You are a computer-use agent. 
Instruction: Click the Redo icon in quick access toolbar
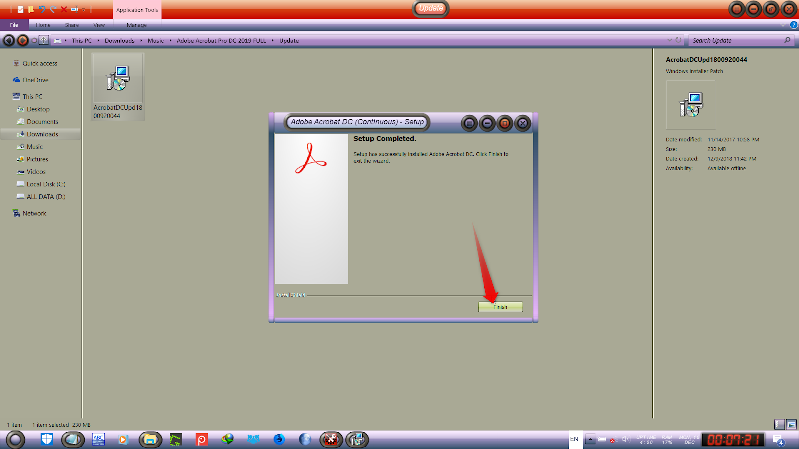click(53, 9)
